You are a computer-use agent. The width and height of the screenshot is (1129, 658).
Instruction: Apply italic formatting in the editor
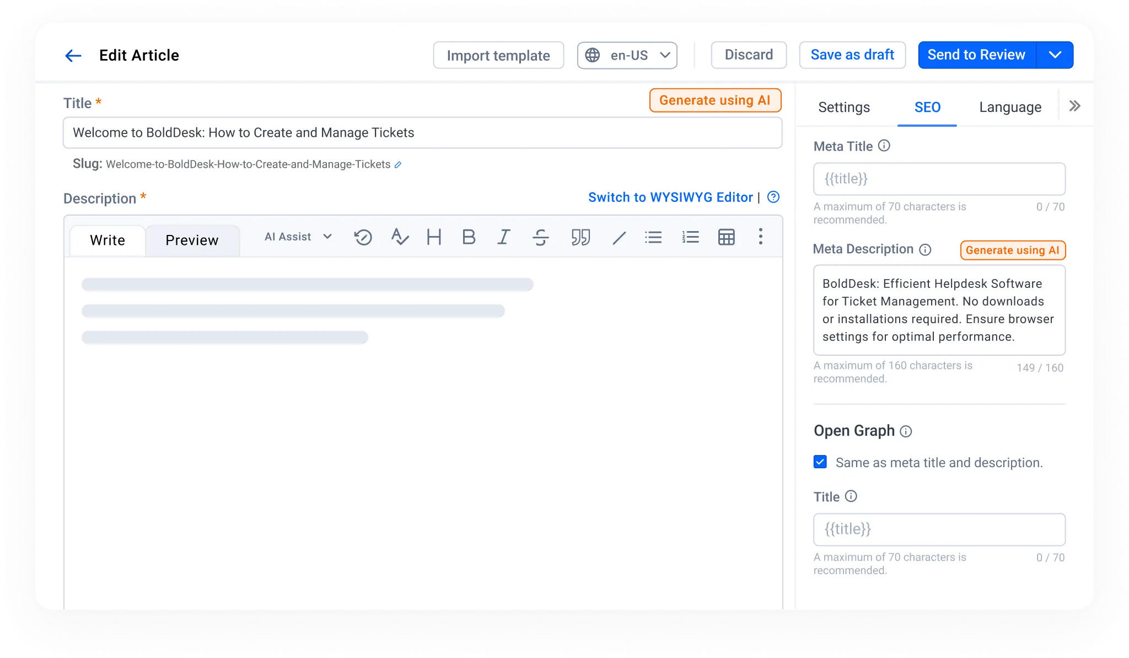click(x=503, y=237)
